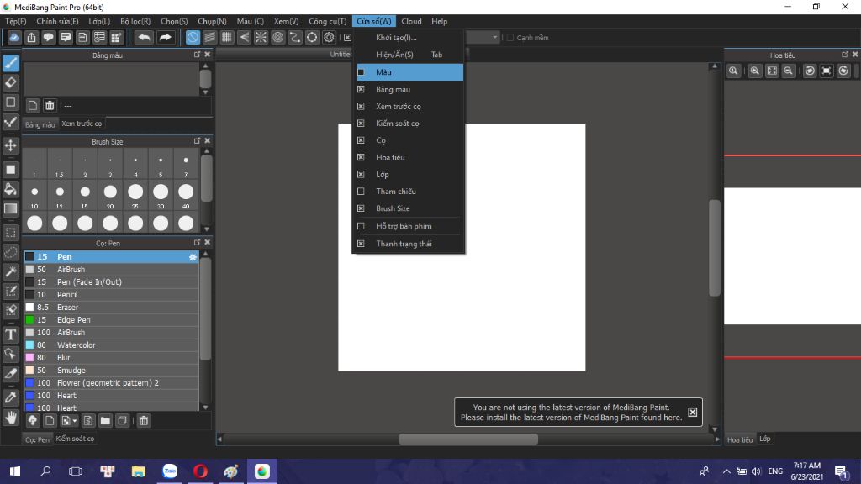Image resolution: width=861 pixels, height=484 pixels.
Task: Open brush folder icon below brush list
Action: coord(105,421)
